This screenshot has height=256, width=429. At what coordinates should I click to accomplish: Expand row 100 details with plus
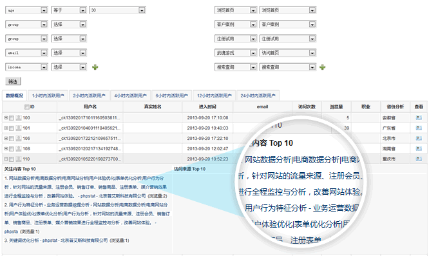pos(6,118)
